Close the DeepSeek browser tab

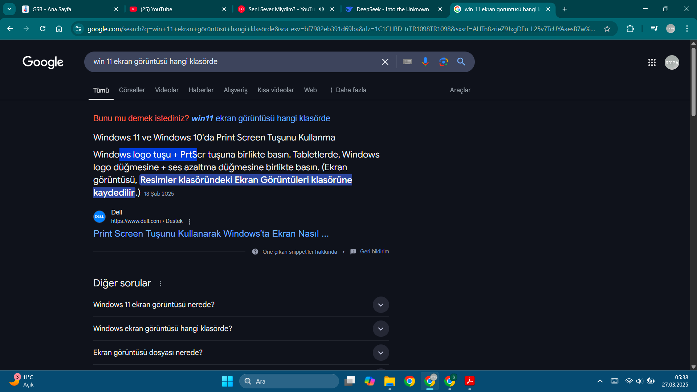(440, 9)
